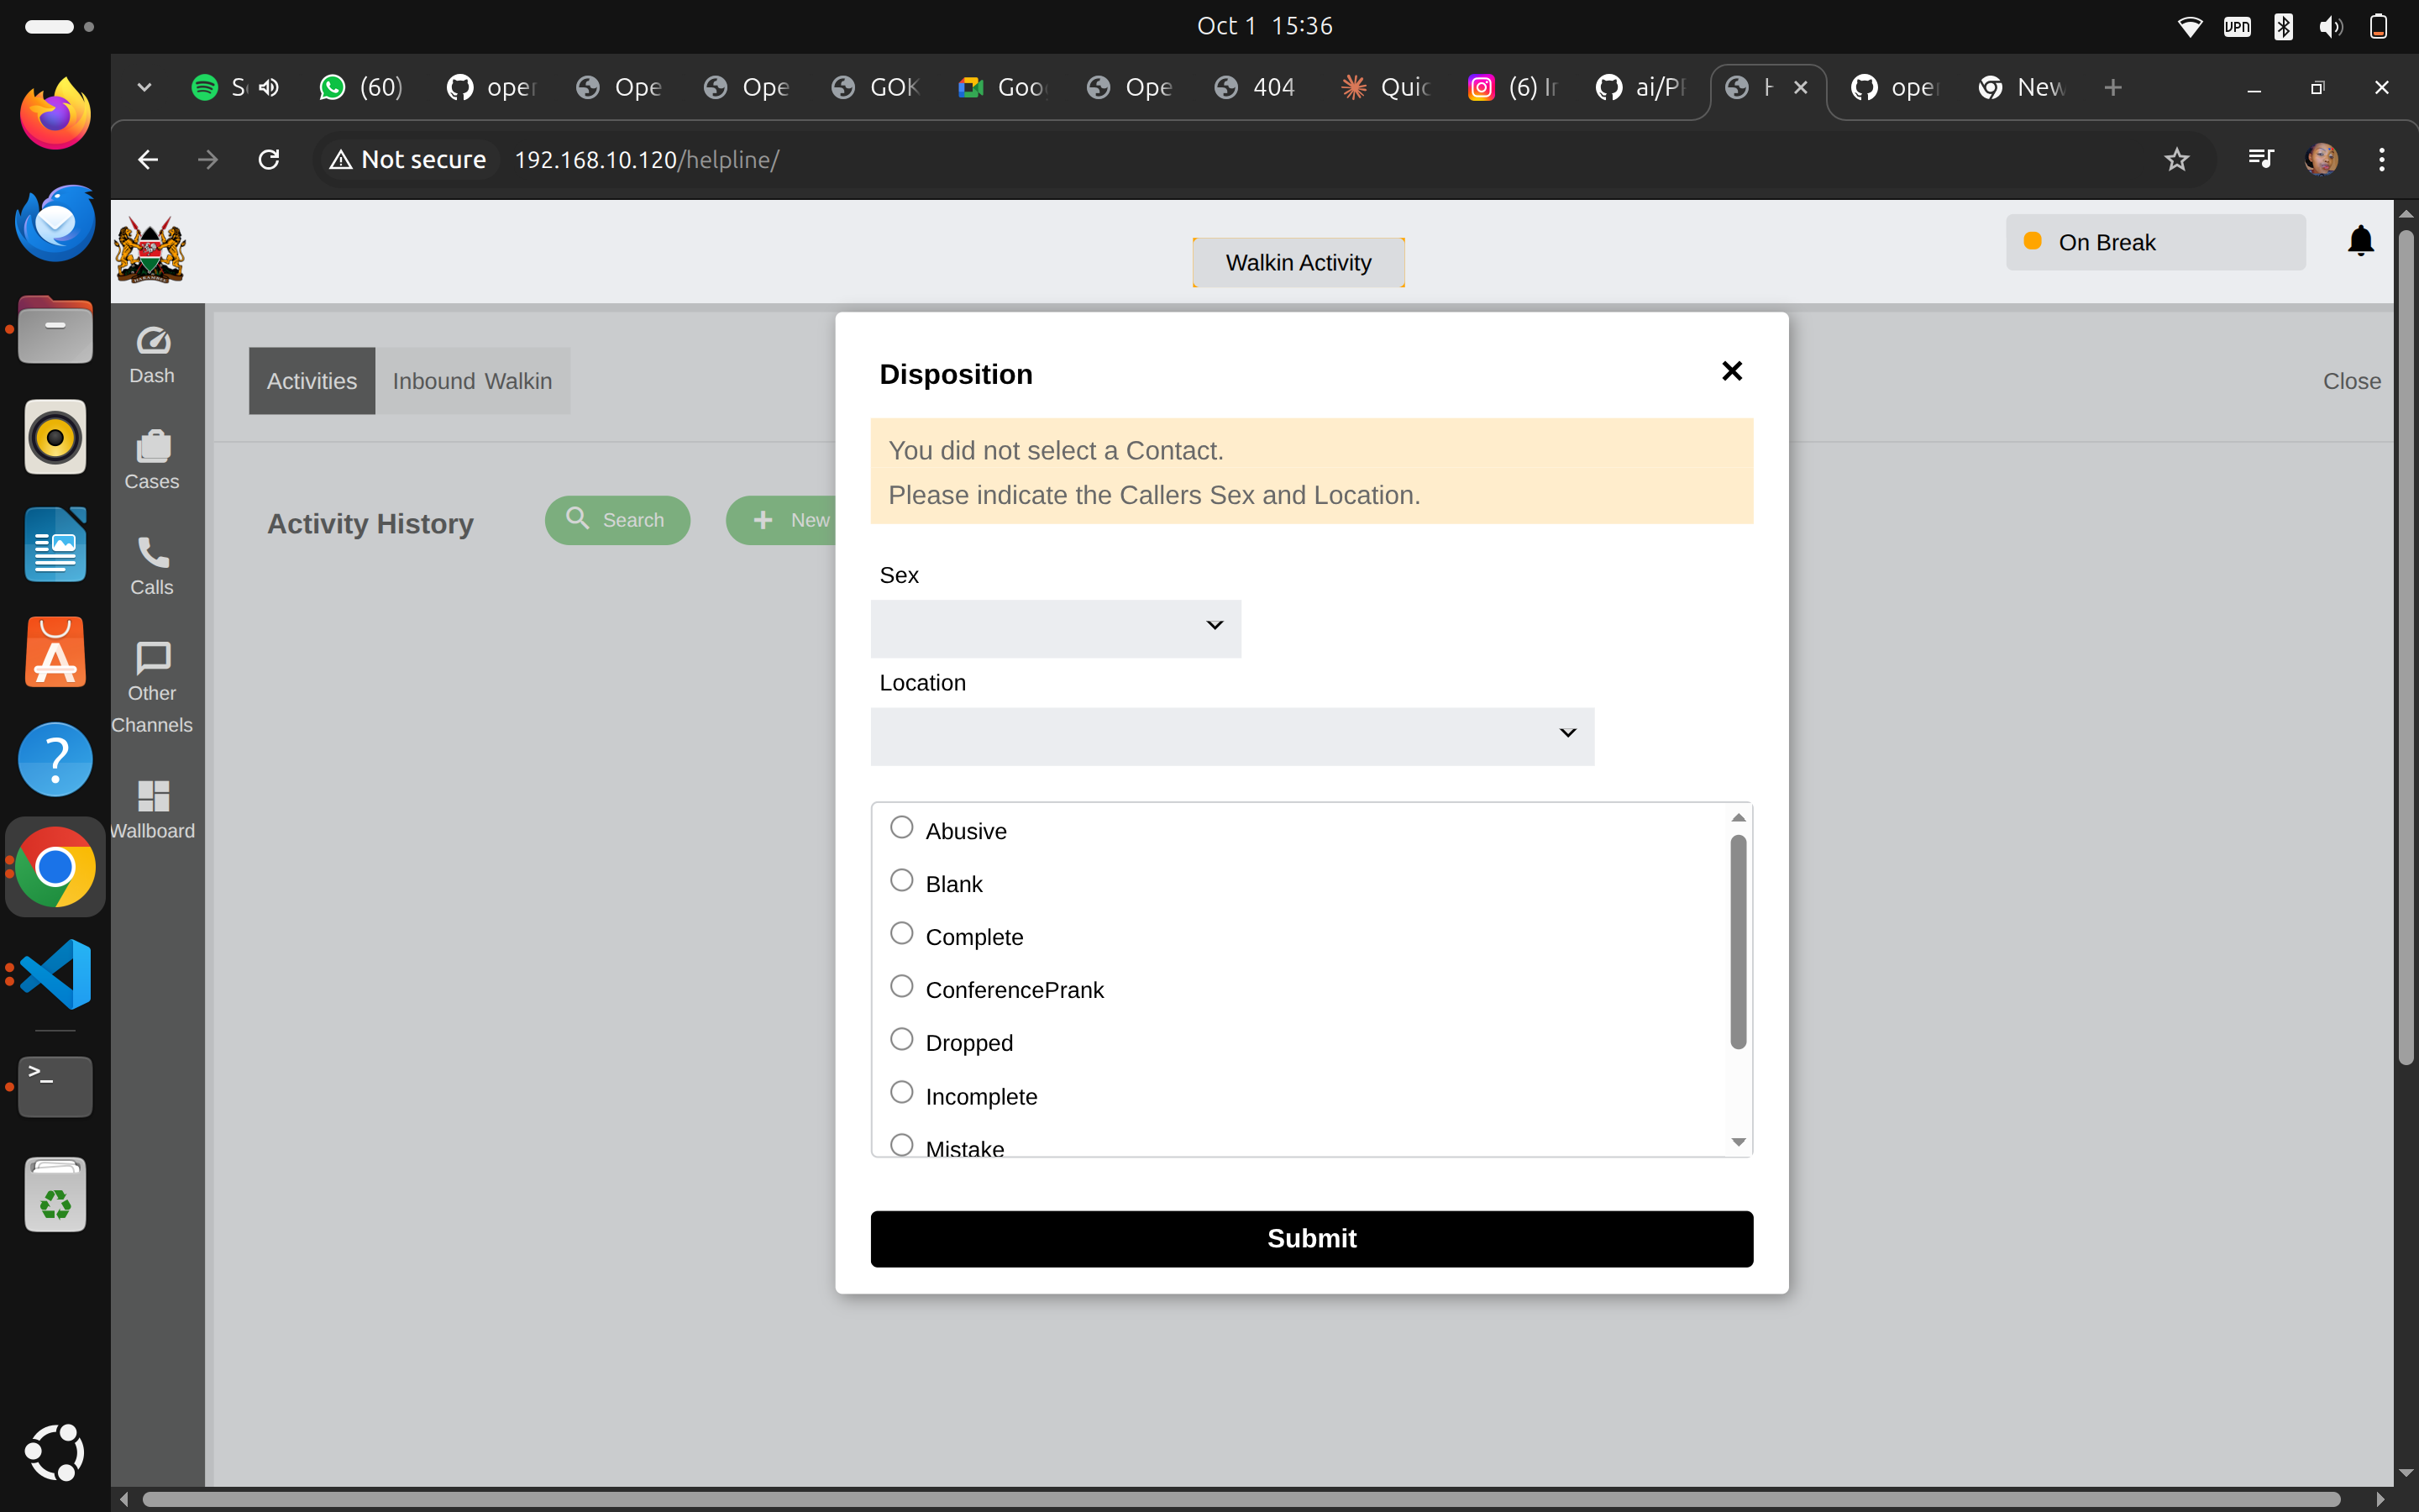Click the disposition list scrollbar down arrow
Viewport: 2419px width, 1512px height.
pos(1739,1142)
